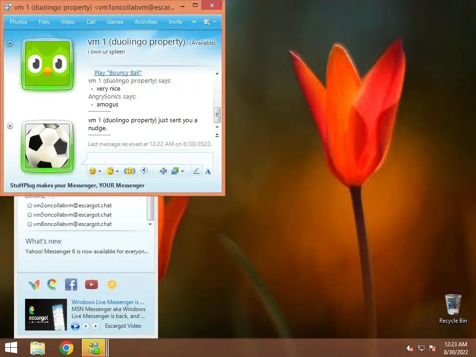The width and height of the screenshot is (476, 357).
Task: Open the escargot video thumbnail
Action: (x=46, y=315)
